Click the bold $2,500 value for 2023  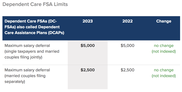coord(88,70)
